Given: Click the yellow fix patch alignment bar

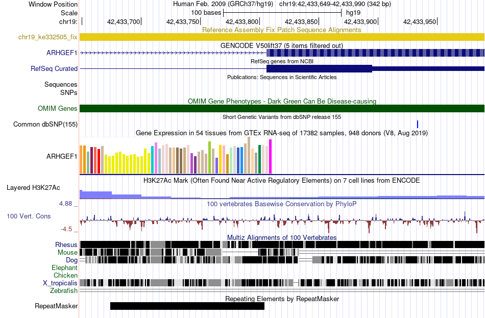Looking at the screenshot, I should [282, 37].
